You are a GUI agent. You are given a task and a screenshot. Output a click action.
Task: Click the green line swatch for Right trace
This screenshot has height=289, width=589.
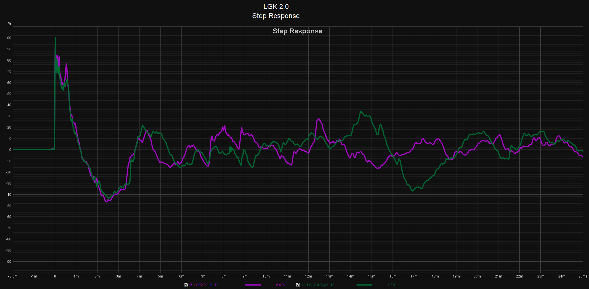coord(364,285)
